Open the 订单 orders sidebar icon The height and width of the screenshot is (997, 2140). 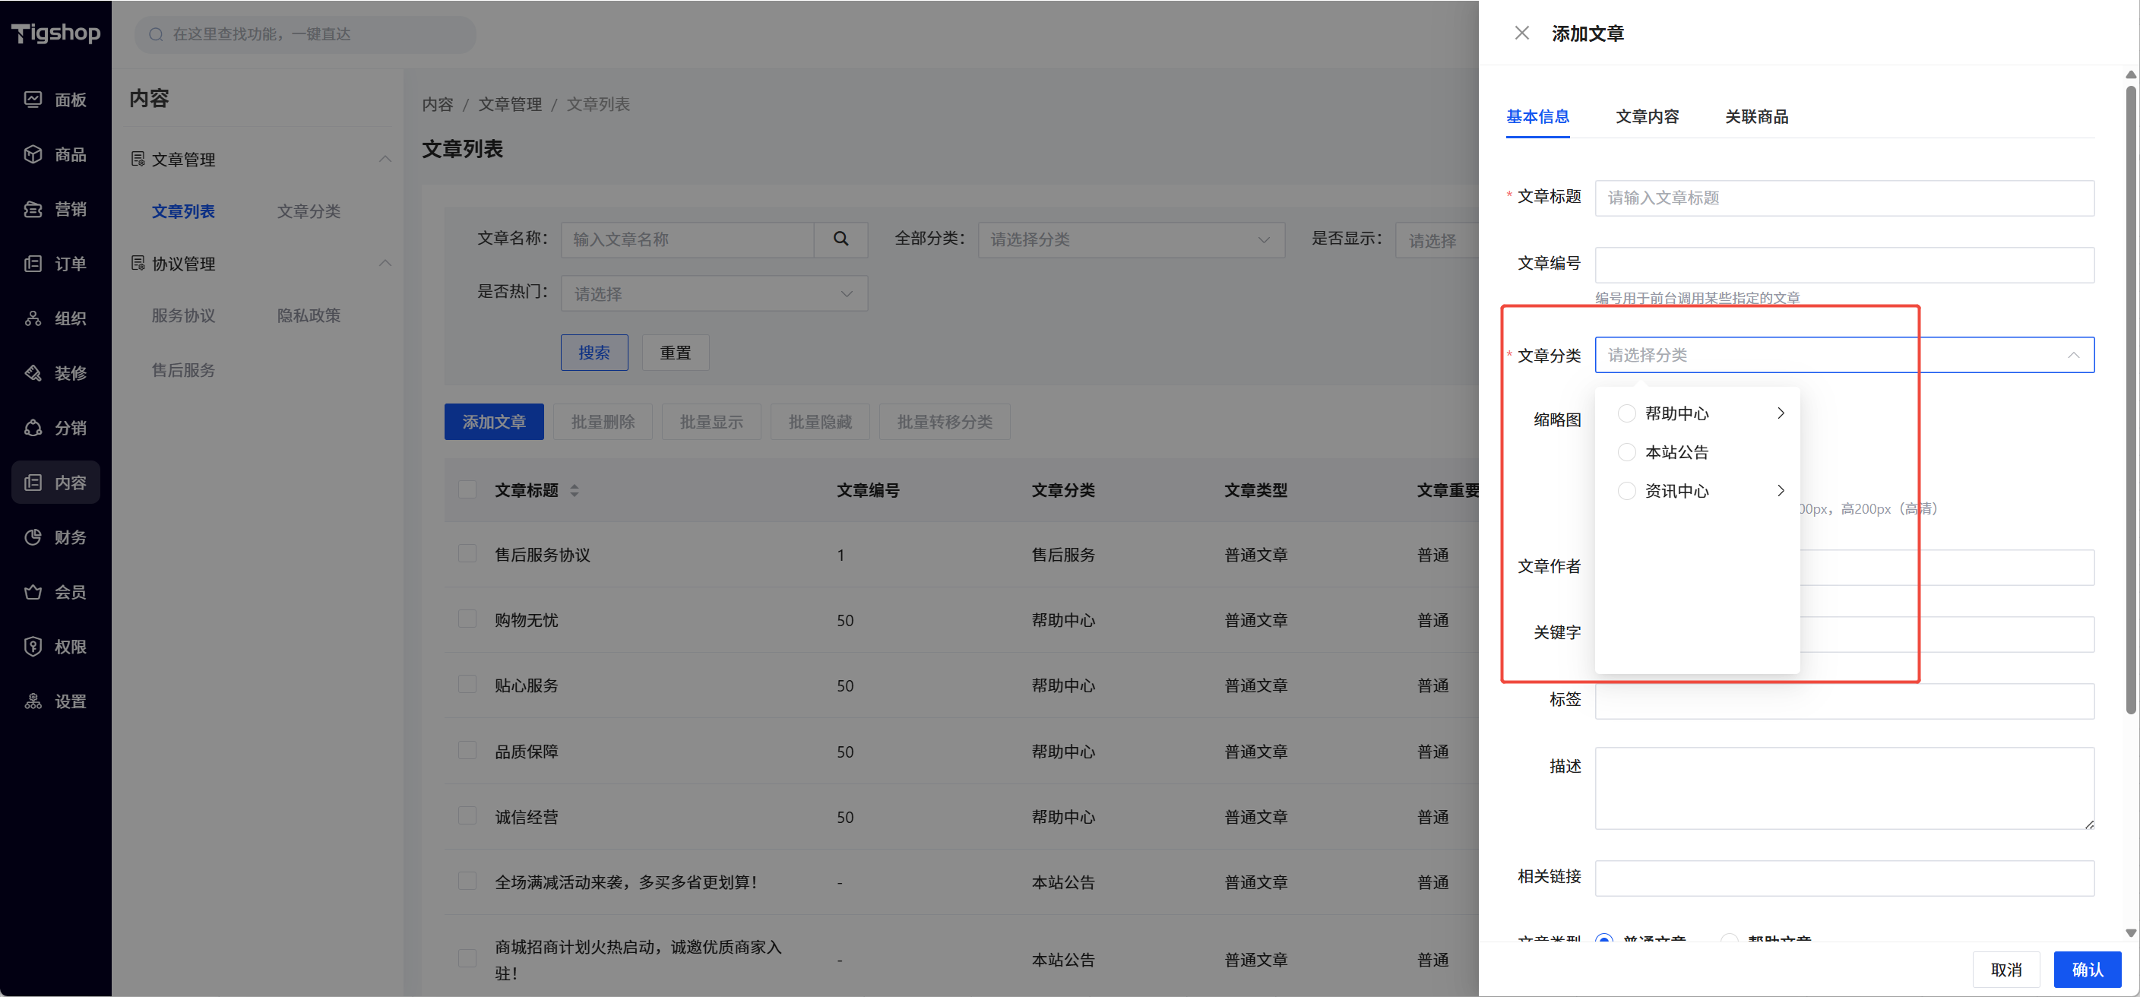coord(33,264)
